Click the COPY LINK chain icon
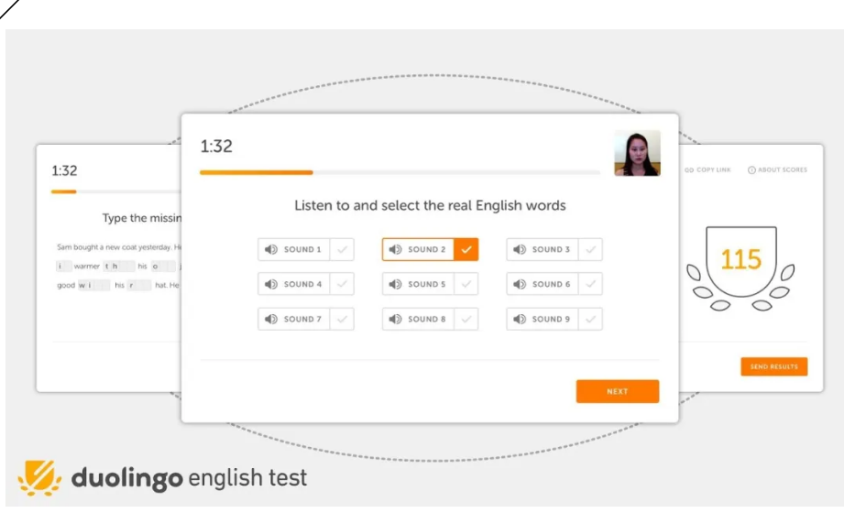844x513 pixels. [689, 170]
